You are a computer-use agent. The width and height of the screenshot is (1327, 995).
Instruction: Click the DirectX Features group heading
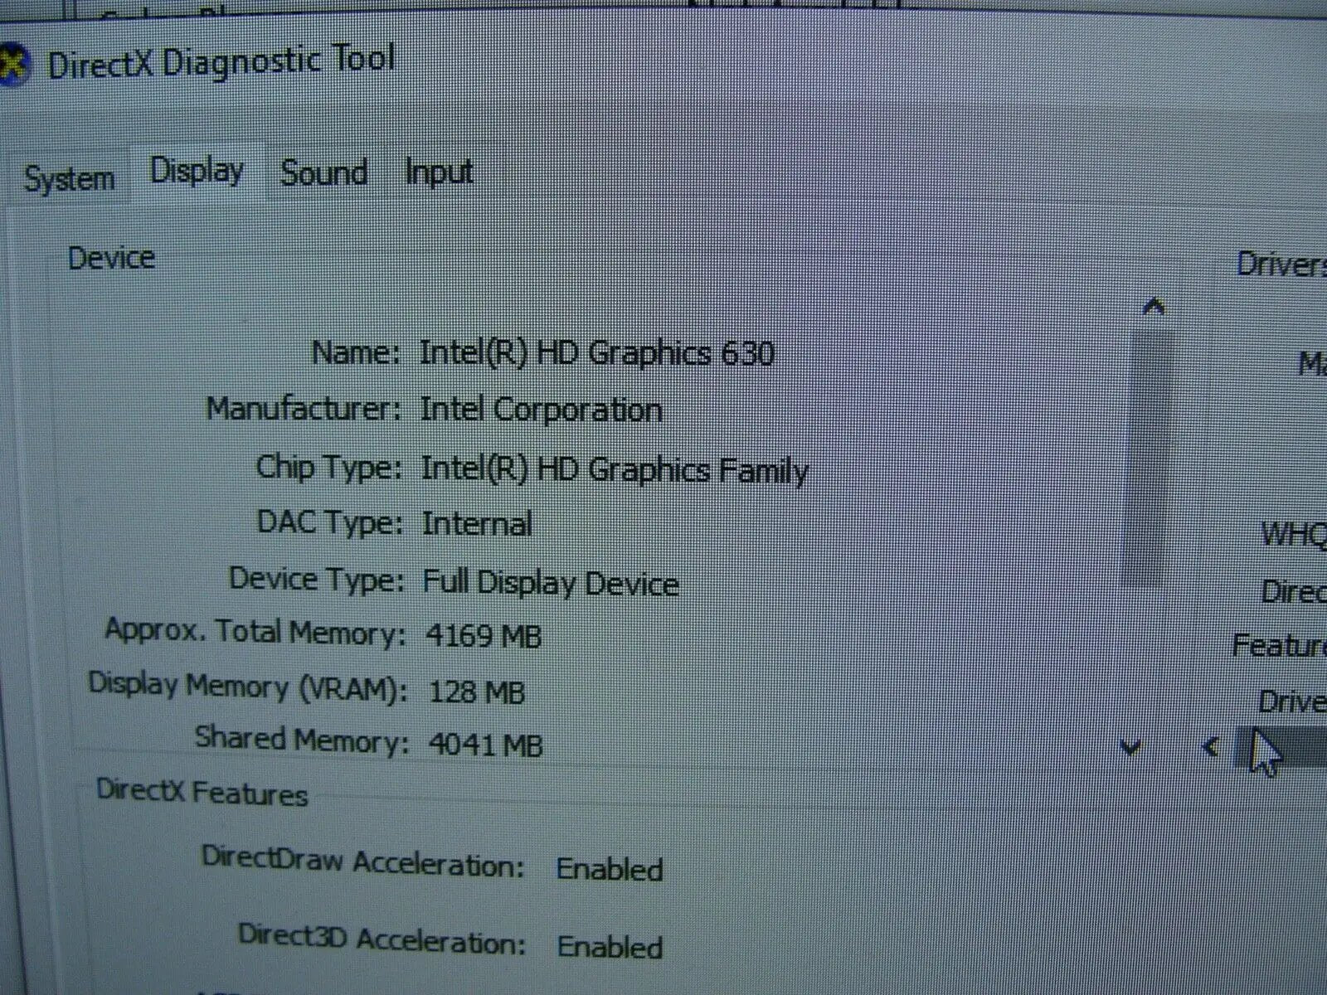pyautogui.click(x=202, y=792)
